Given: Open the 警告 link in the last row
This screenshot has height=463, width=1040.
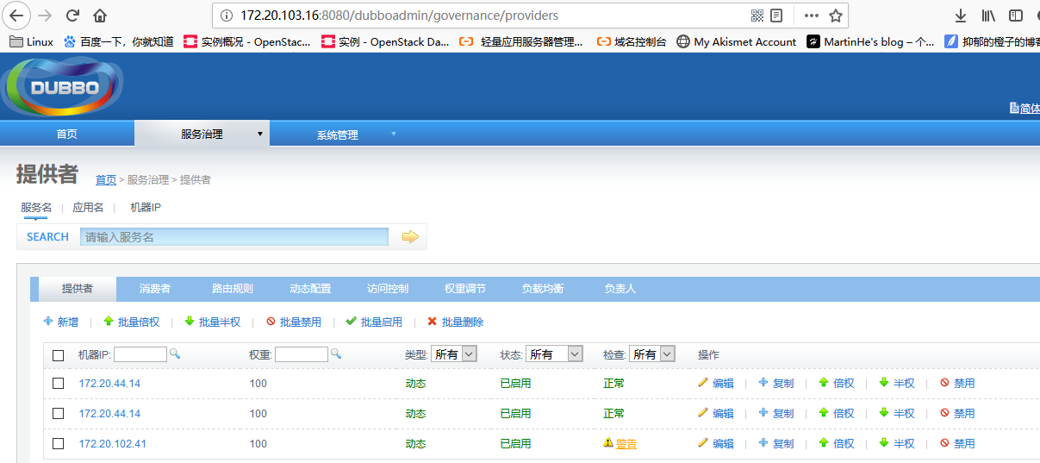Looking at the screenshot, I should point(626,444).
